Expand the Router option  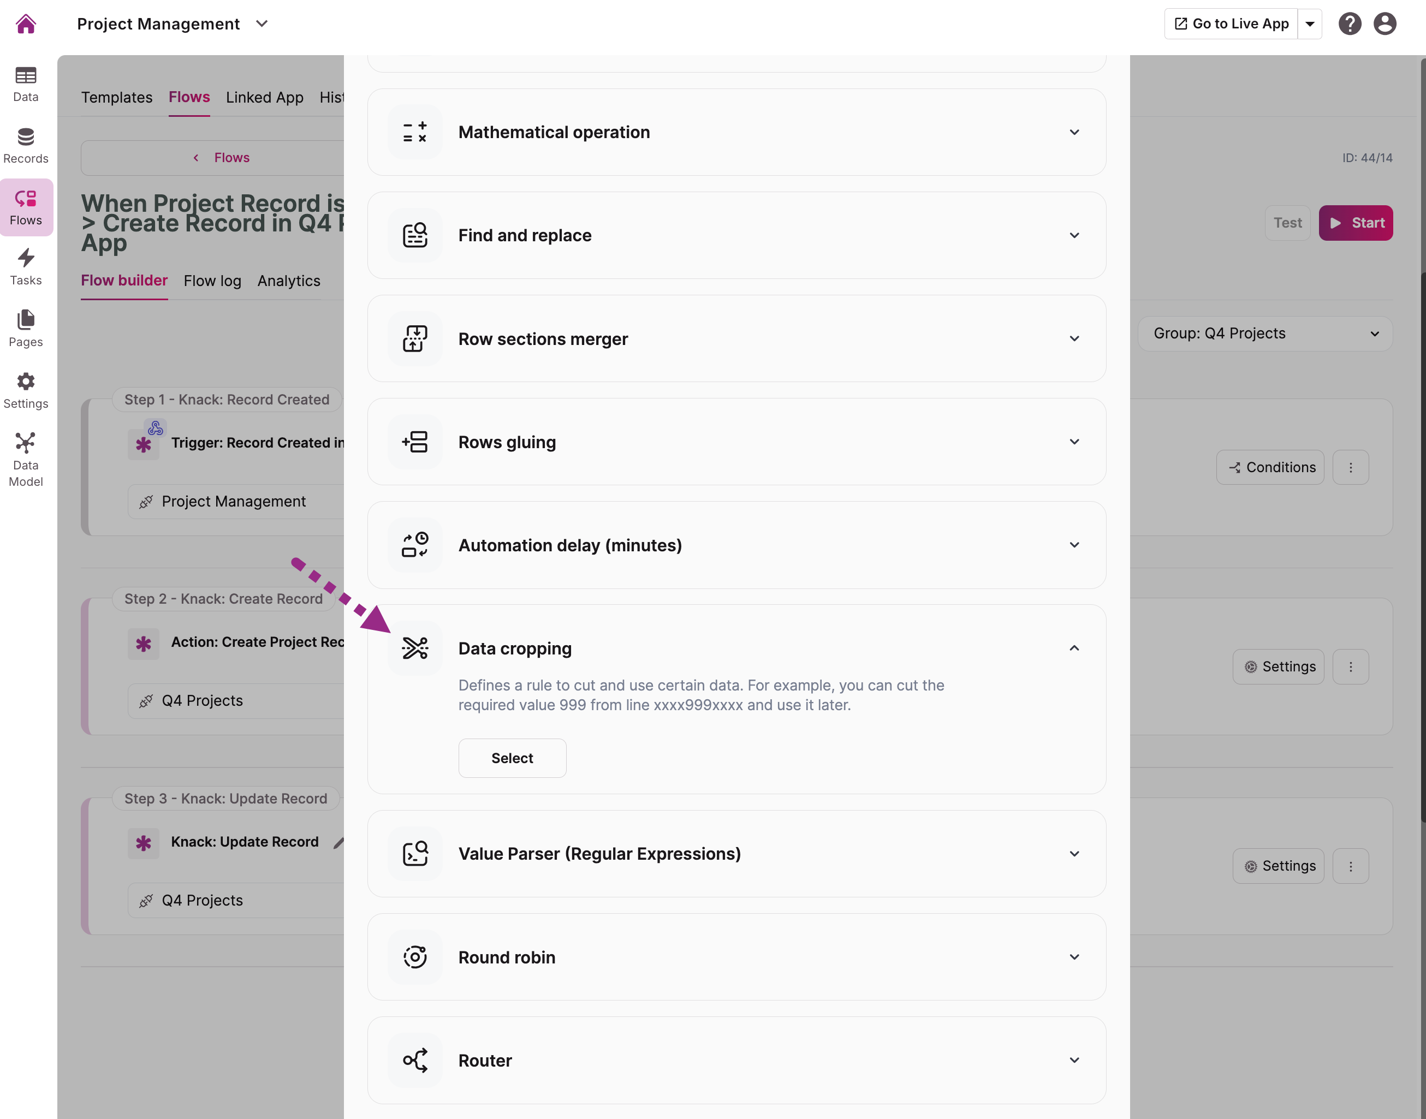pos(1074,1060)
